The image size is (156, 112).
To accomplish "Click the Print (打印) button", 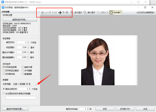I will (105, 109).
